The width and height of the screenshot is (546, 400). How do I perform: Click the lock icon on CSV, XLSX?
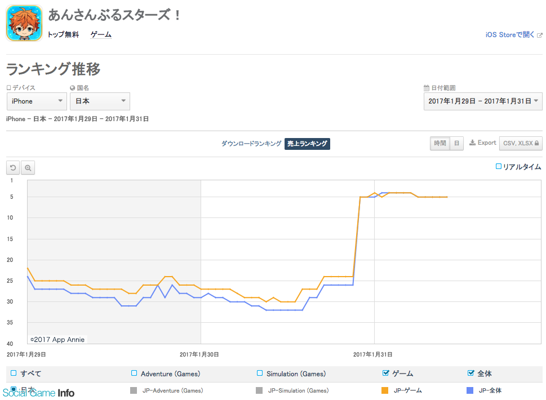pos(536,143)
